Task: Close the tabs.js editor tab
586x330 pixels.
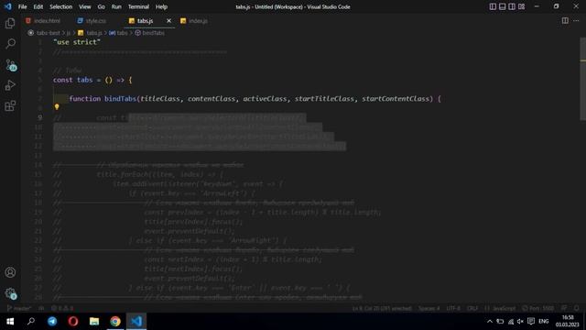Action: point(168,21)
